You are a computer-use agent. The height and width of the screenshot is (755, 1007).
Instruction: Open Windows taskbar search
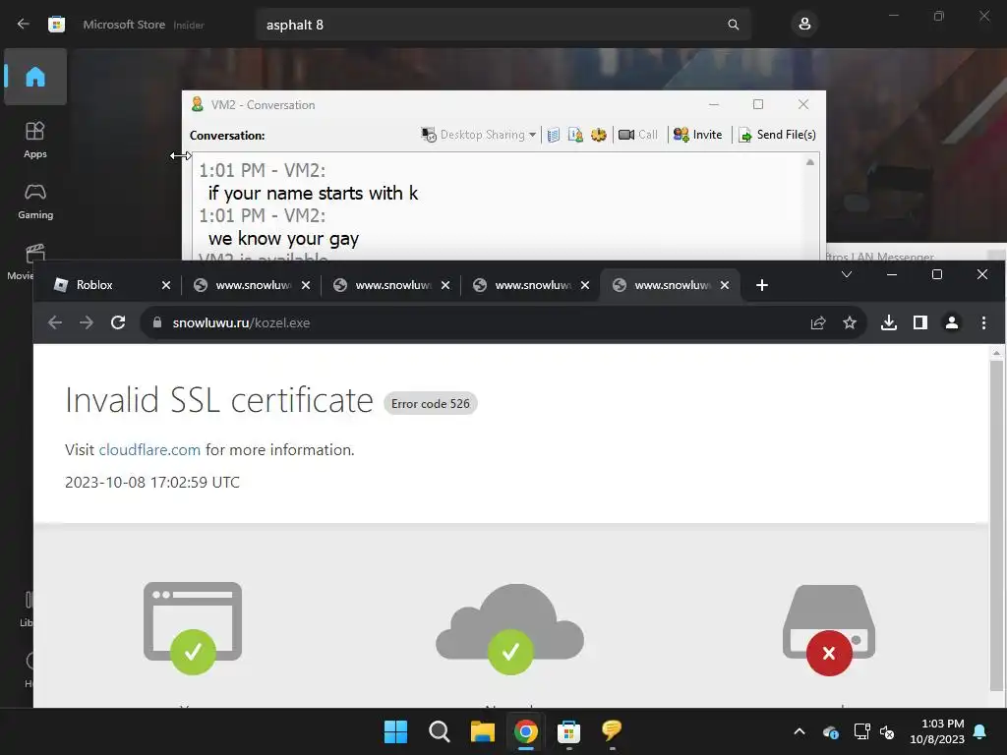point(440,731)
